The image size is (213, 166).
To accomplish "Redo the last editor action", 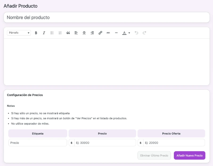I will coord(144,33).
